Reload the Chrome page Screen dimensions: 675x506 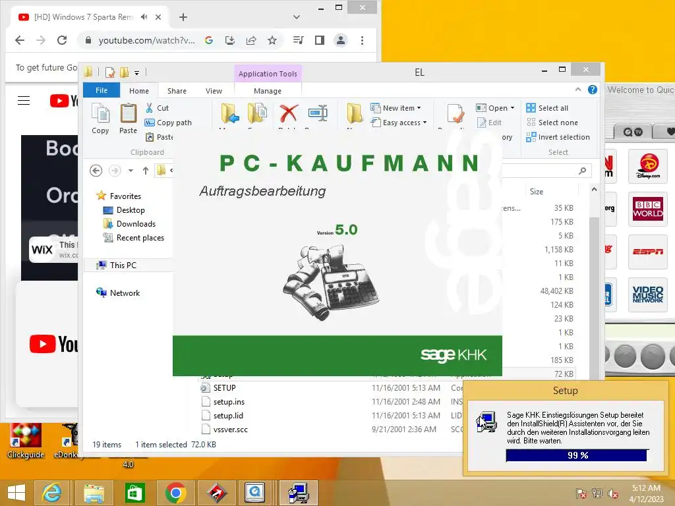pyautogui.click(x=62, y=40)
